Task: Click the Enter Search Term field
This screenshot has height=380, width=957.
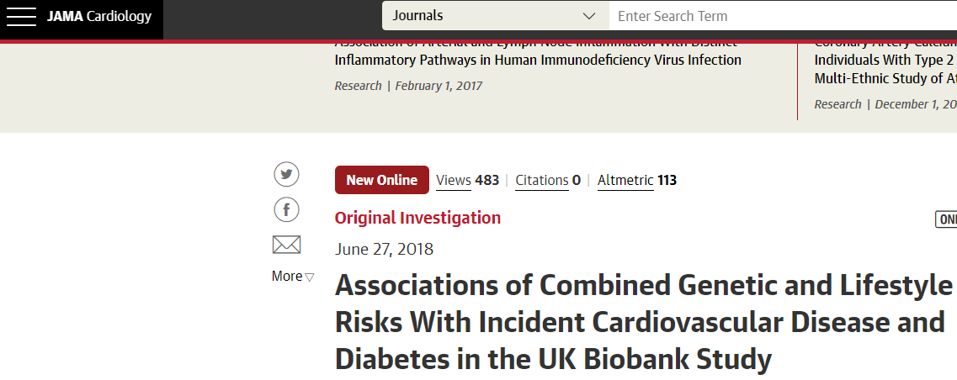Action: point(783,16)
